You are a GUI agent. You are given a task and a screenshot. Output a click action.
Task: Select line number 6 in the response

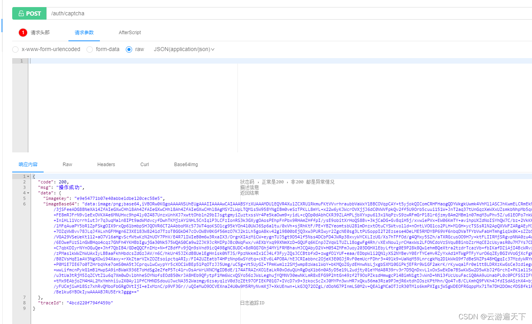click(x=24, y=203)
